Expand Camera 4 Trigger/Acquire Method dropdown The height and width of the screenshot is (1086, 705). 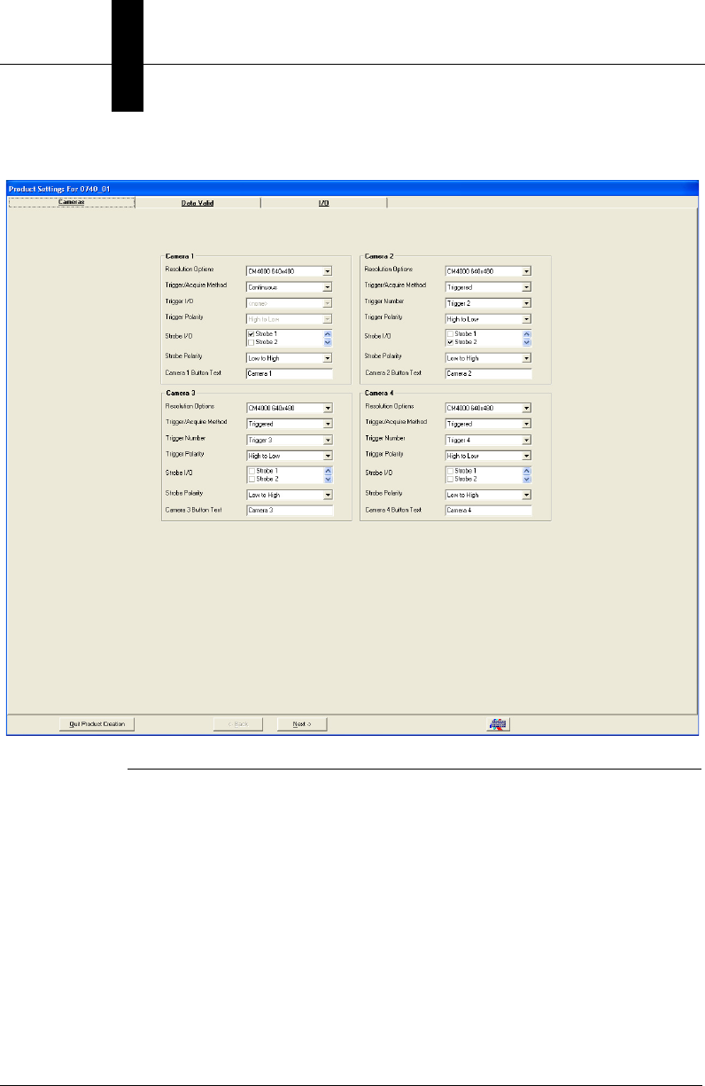click(526, 424)
